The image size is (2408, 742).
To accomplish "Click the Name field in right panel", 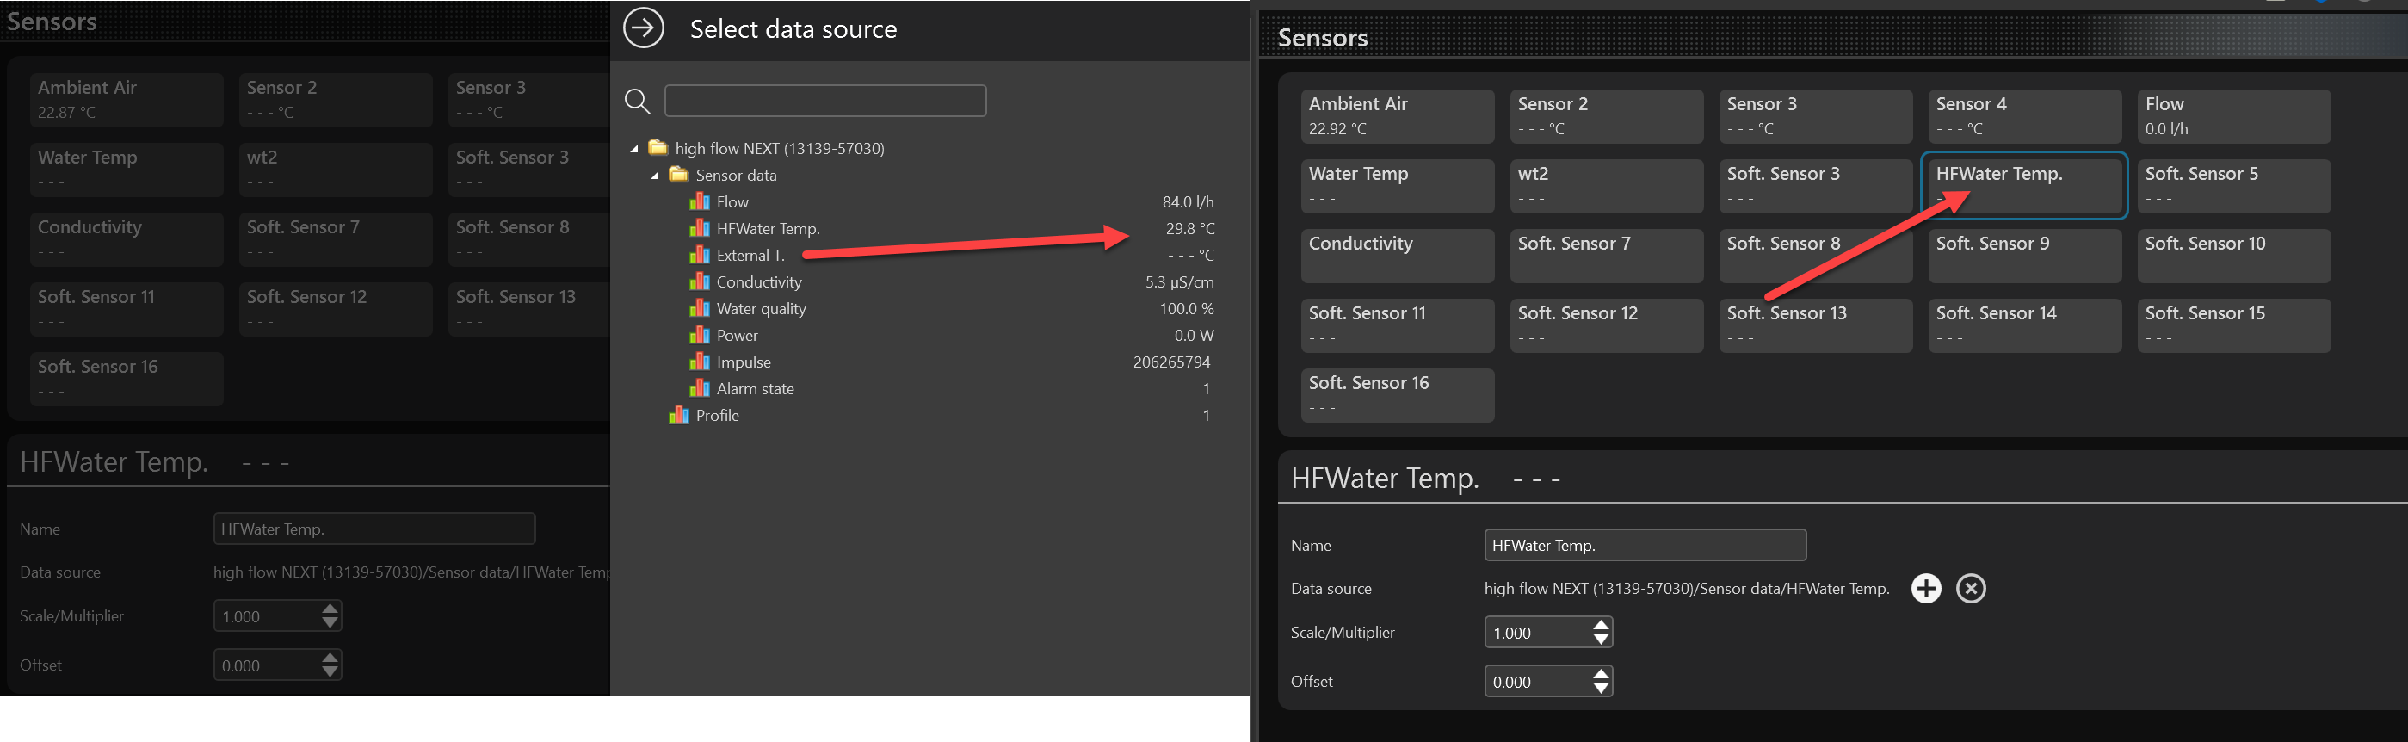I will coord(1645,545).
